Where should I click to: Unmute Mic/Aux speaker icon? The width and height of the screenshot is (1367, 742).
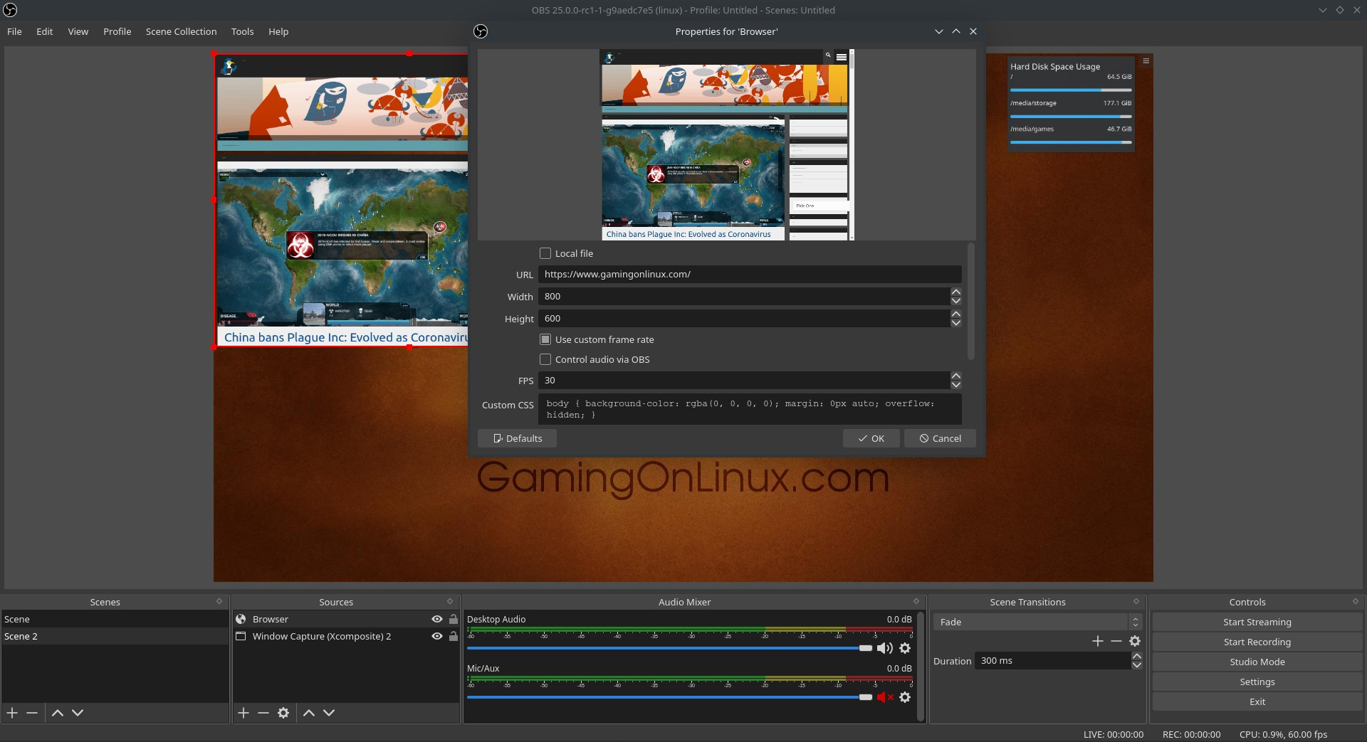(x=884, y=697)
